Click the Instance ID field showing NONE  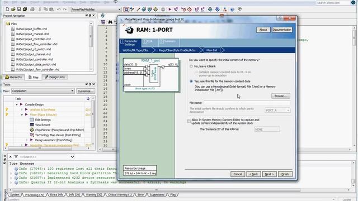pyautogui.click(x=267, y=129)
